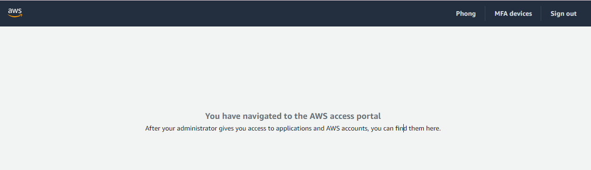Click the word "here" ending the message
This screenshot has width=591, height=170.
(x=433, y=128)
